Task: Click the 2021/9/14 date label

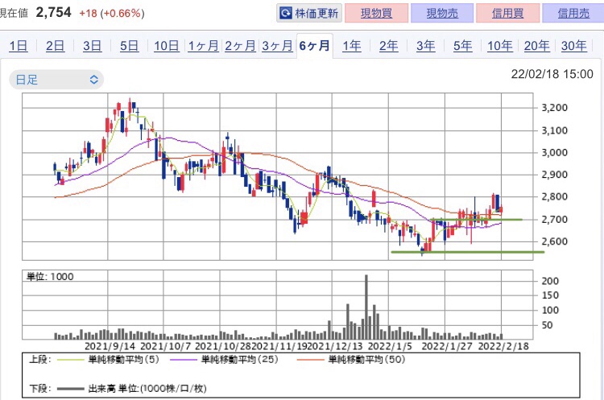Action: point(110,346)
